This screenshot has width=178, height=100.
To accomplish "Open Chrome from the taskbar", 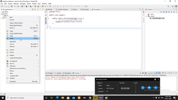I will [x=90, y=98].
